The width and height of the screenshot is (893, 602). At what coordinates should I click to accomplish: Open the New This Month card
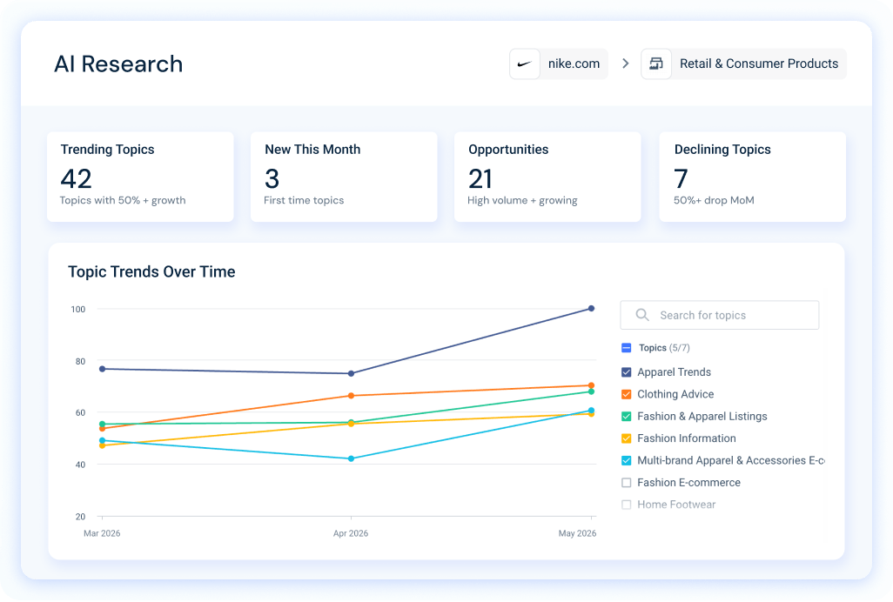[344, 177]
